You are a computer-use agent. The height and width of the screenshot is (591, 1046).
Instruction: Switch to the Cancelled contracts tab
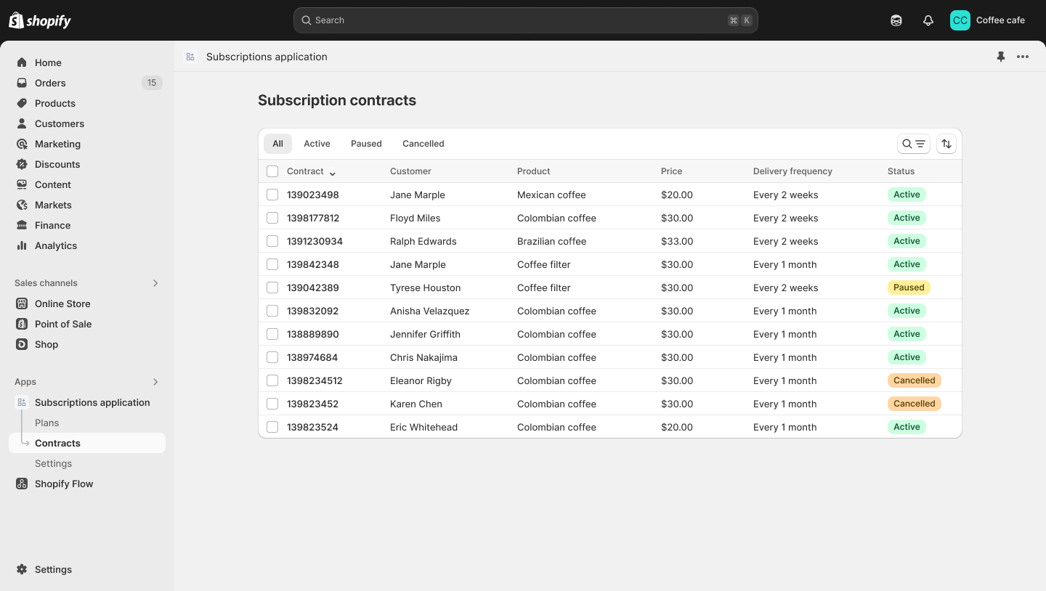(x=423, y=143)
